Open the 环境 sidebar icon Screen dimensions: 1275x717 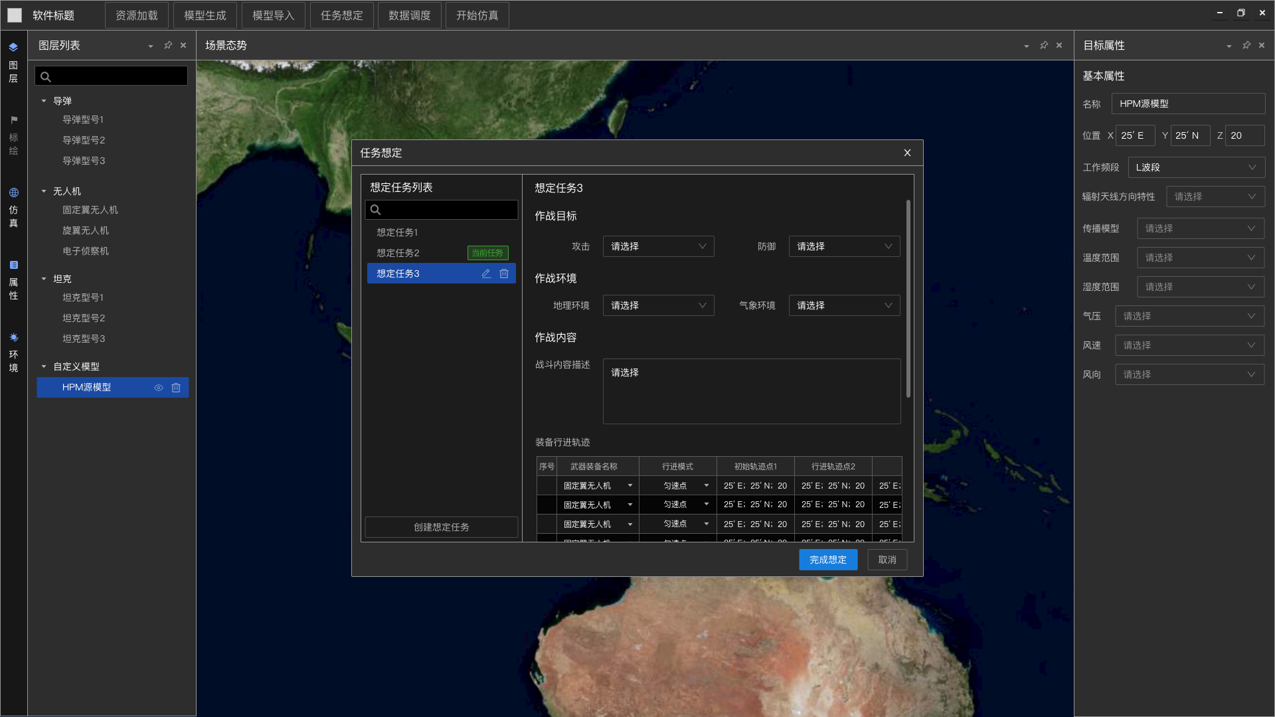coord(13,337)
